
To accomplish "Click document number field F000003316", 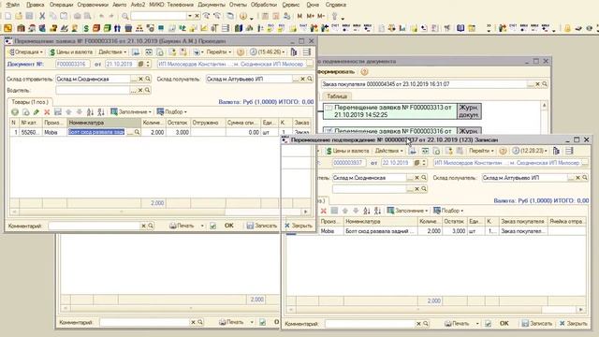I will [x=73, y=65].
